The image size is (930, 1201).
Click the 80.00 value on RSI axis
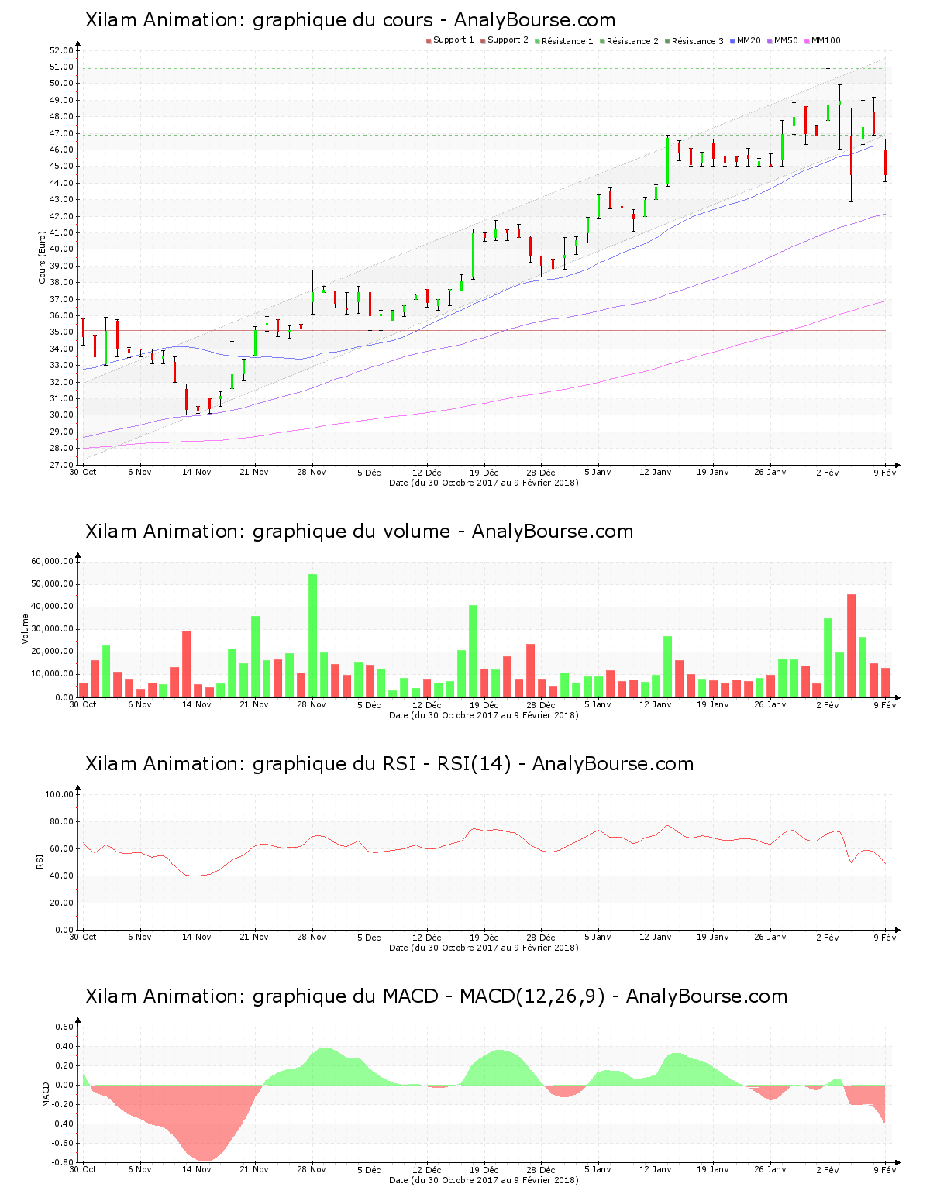[62, 821]
